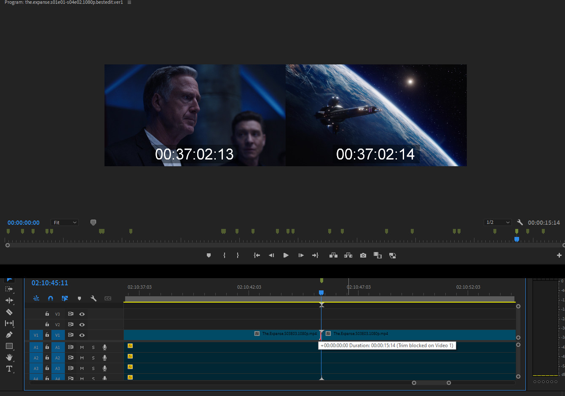Viewport: 565px width, 396px height.
Task: Select the Razor tool
Action: click(9, 312)
